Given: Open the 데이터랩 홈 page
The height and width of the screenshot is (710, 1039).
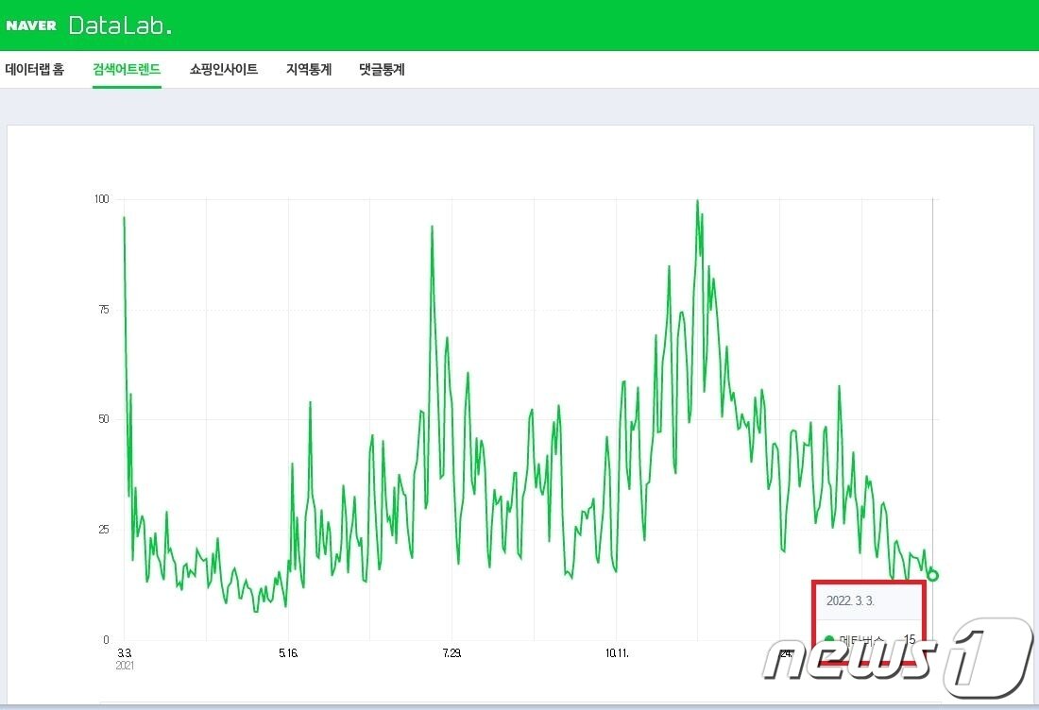Looking at the screenshot, I should (35, 69).
